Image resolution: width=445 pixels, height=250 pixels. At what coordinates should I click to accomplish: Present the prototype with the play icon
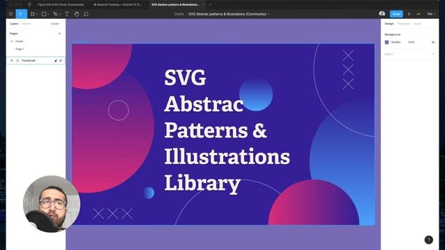click(410, 14)
